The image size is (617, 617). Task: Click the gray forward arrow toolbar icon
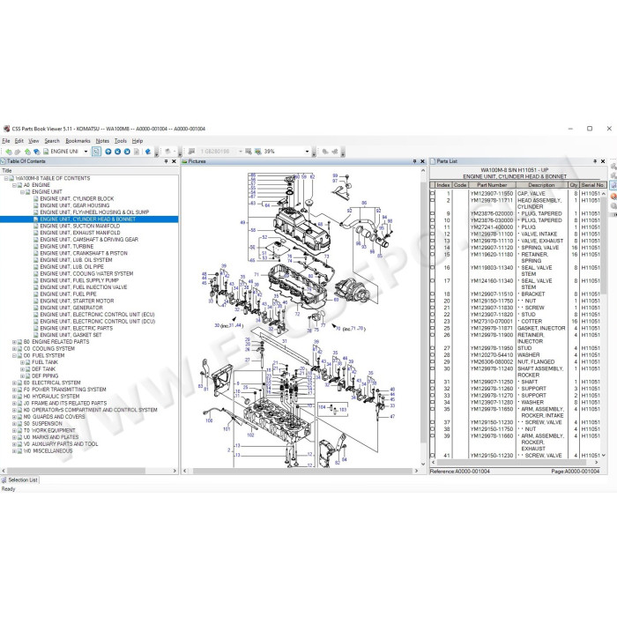click(x=18, y=152)
